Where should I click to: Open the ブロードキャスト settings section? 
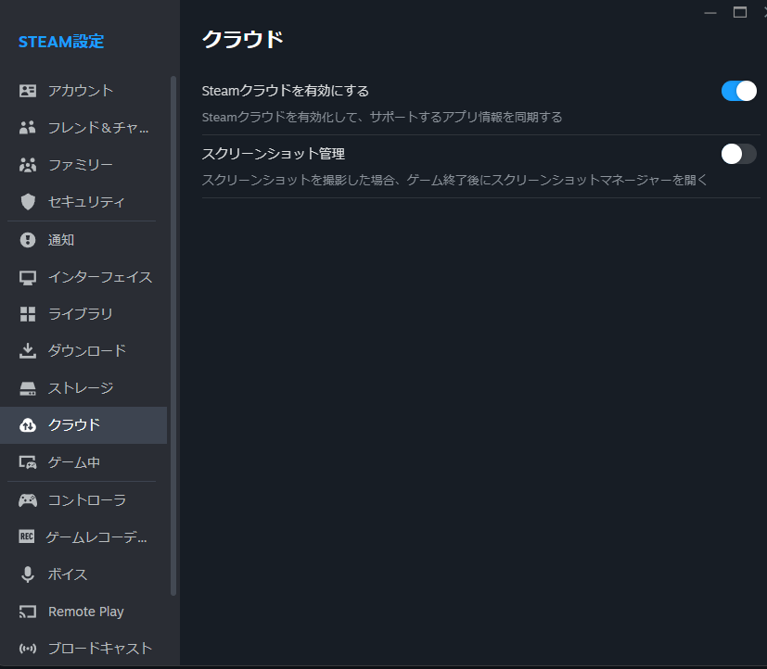point(99,648)
